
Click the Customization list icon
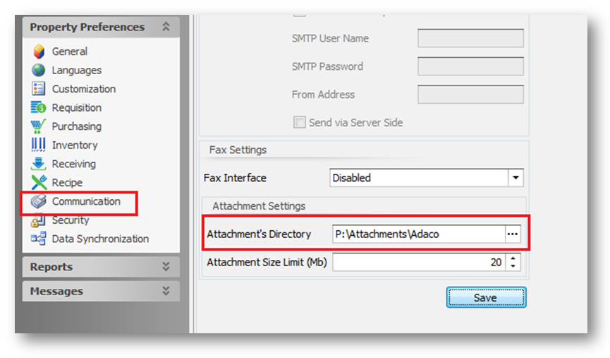click(x=39, y=89)
